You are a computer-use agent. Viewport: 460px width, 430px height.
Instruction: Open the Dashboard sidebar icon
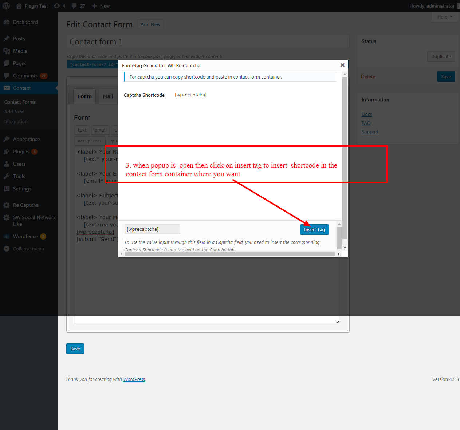(x=7, y=22)
